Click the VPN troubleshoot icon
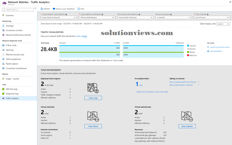The width and height of the screenshot is (232, 145). point(3,59)
